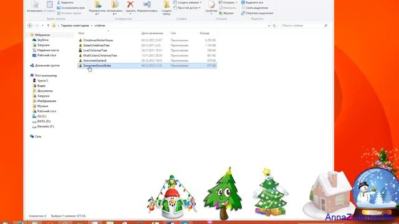
Task: Open the Открыть dropdown in the ribbon
Action: click(x=228, y=2)
